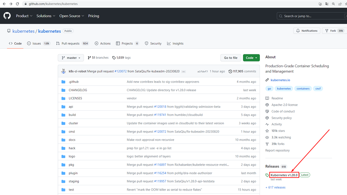Click the Readme book icon
The height and width of the screenshot is (195, 347).
(267, 98)
